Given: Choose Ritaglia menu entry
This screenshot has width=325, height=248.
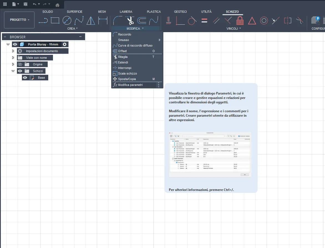Looking at the screenshot, I should [x=137, y=57].
